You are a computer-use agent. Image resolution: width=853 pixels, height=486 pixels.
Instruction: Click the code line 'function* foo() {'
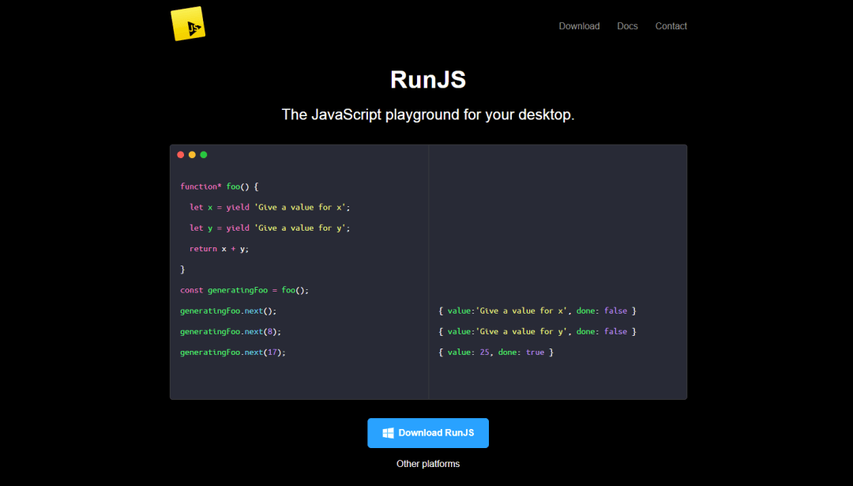[x=220, y=186]
